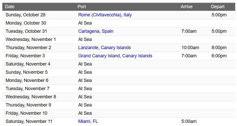Select the Saturday, November 11 date cell
The height and width of the screenshot is (126, 237).
tap(29, 121)
